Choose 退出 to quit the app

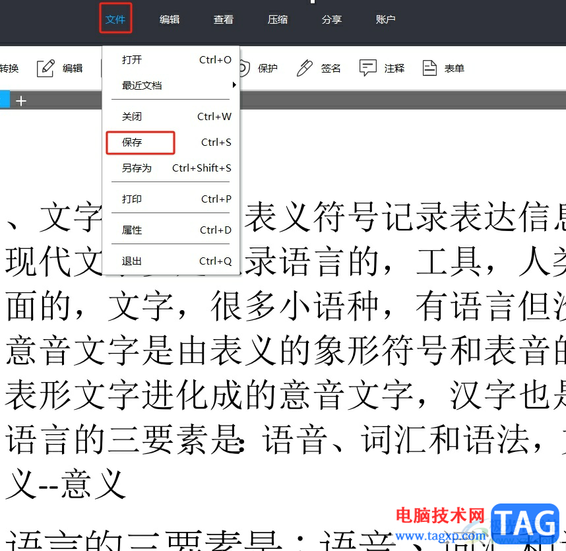click(x=171, y=261)
